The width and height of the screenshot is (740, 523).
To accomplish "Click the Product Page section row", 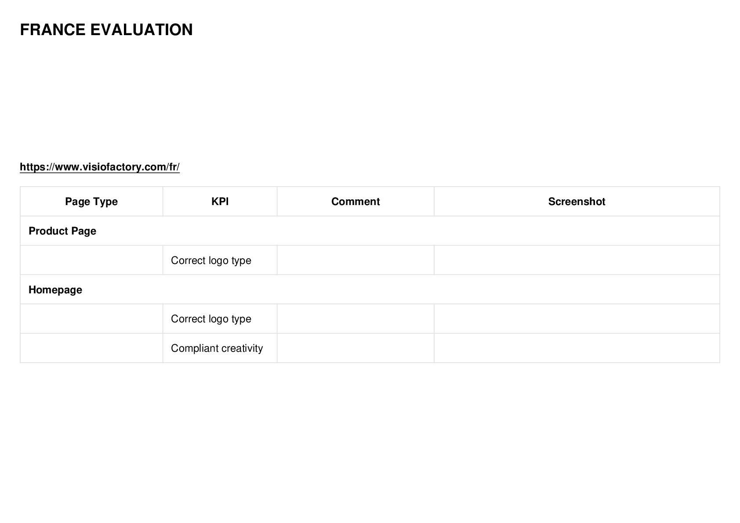I will [x=370, y=231].
